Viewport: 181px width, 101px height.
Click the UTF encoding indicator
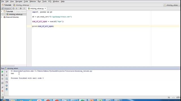tap(178, 97)
